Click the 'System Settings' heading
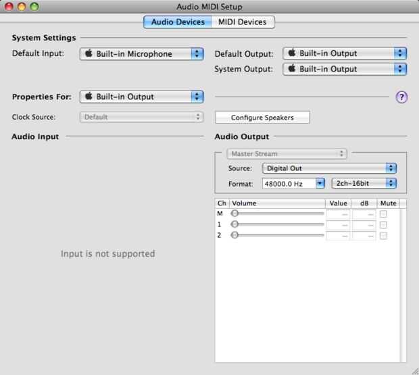 tap(44, 38)
